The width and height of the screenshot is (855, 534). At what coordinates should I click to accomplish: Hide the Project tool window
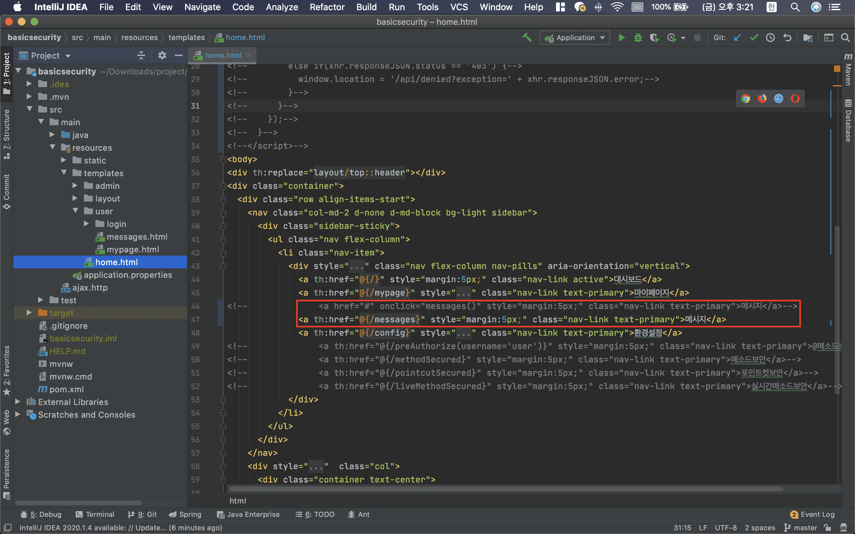179,55
